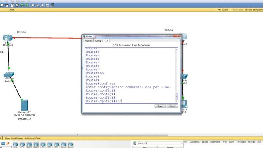
Task: Click the Last Status column header
Action: click(194, 142)
